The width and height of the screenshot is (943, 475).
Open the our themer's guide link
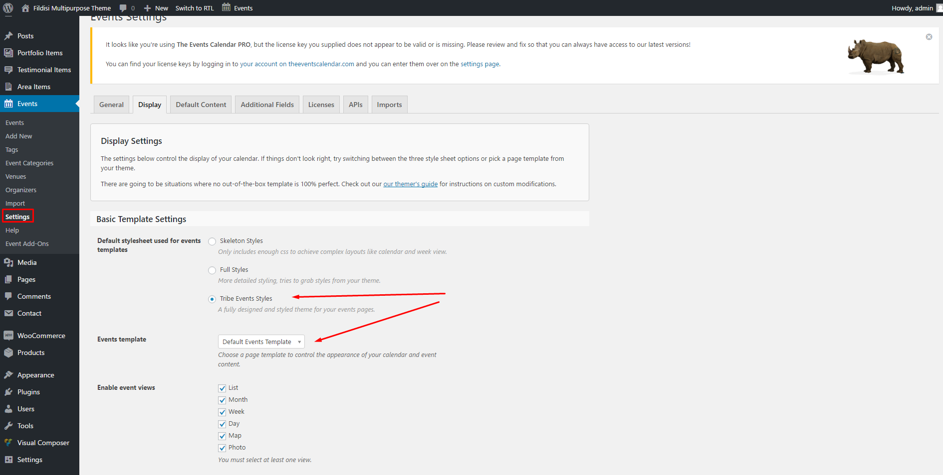pos(410,184)
